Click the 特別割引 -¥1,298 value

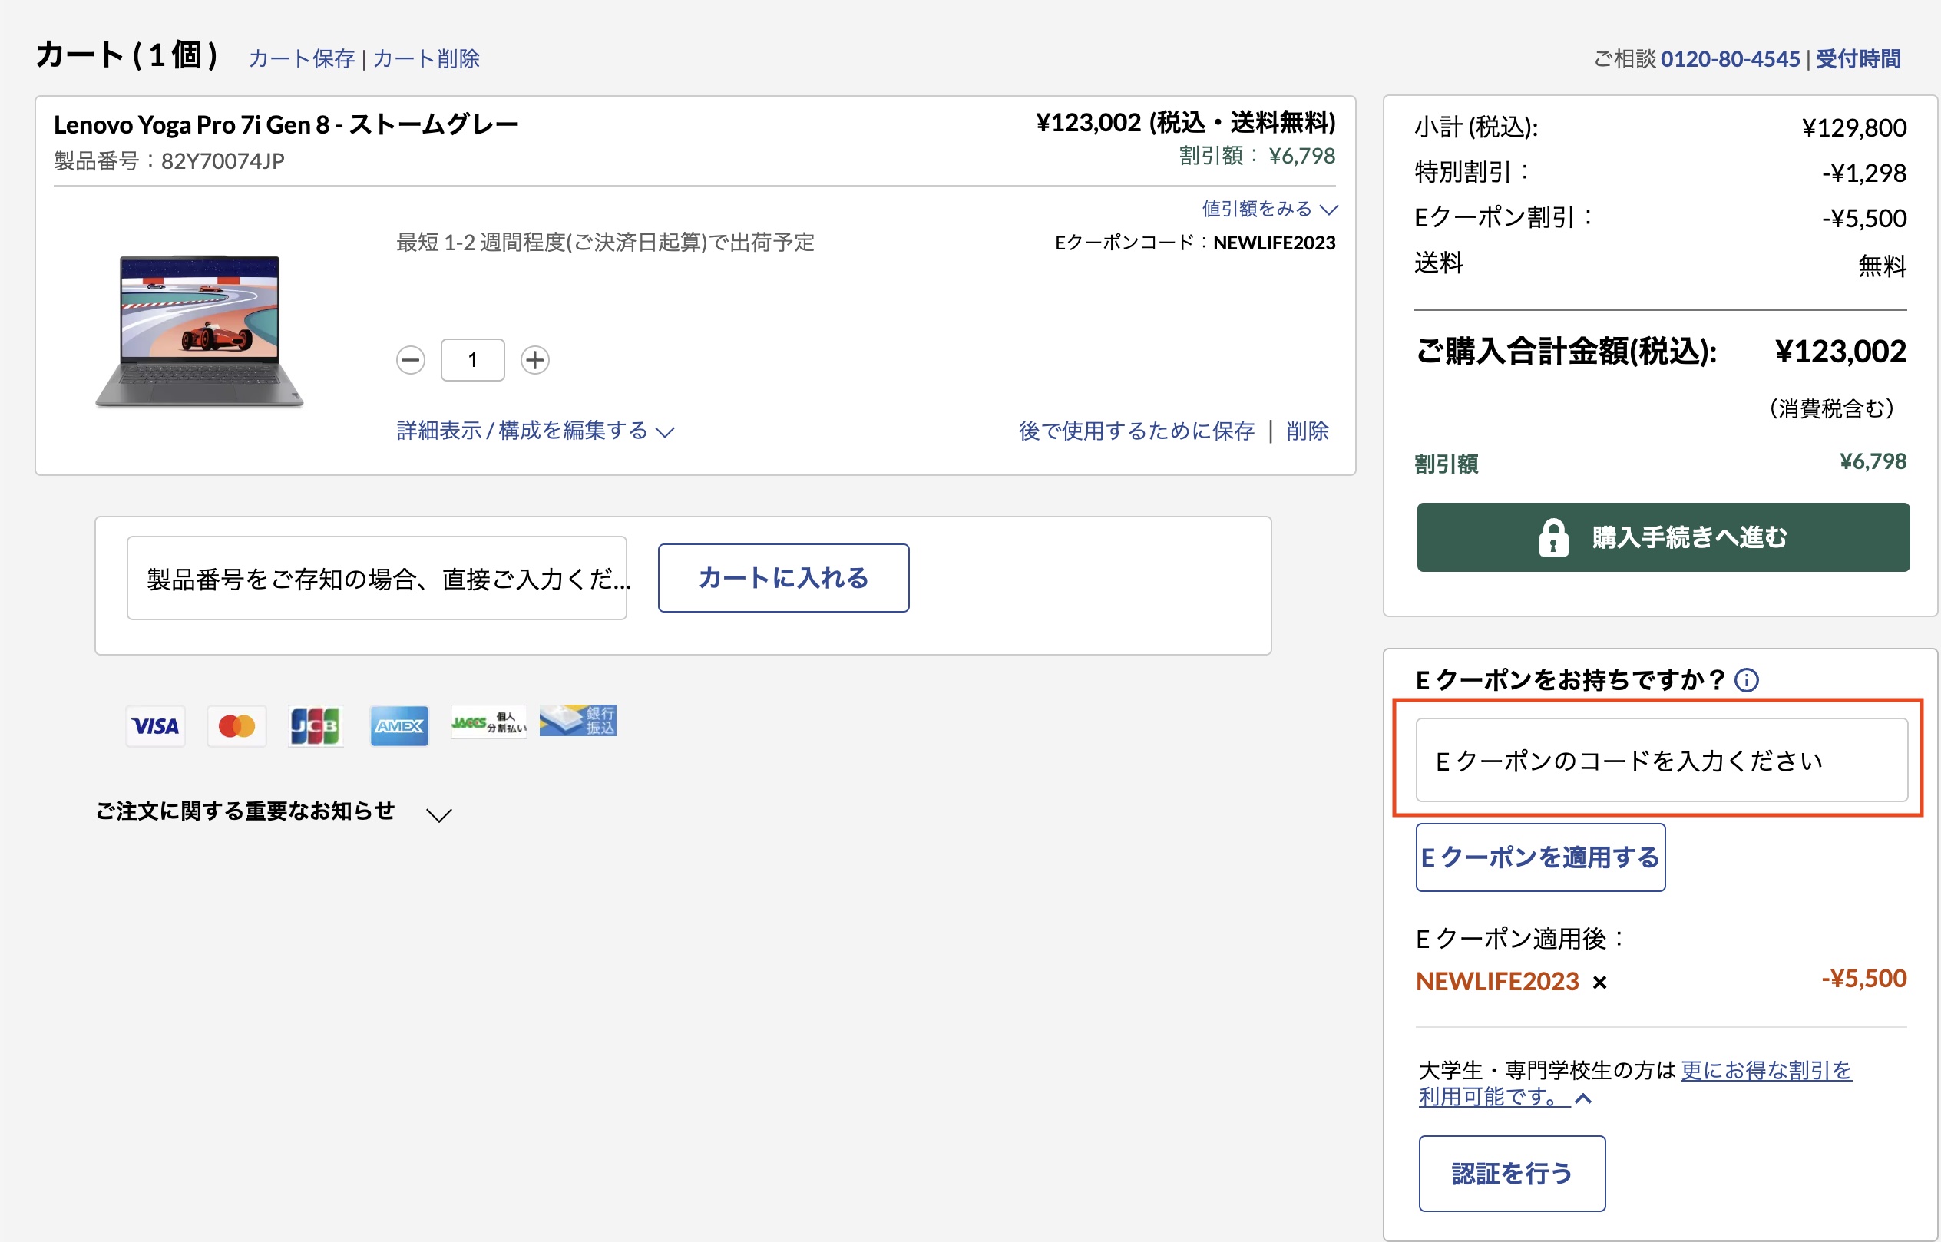(1863, 173)
